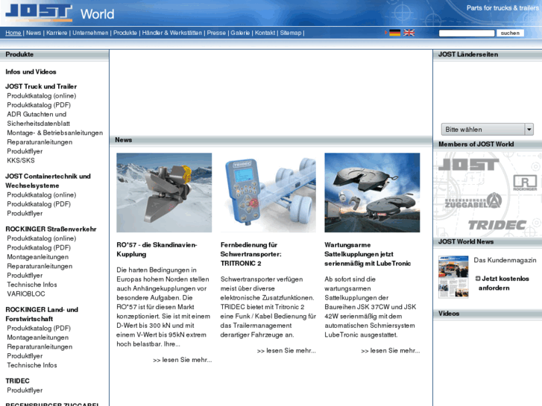Open the TRIDEC sidebar heading
This screenshot has height=406, width=542.
point(17,381)
